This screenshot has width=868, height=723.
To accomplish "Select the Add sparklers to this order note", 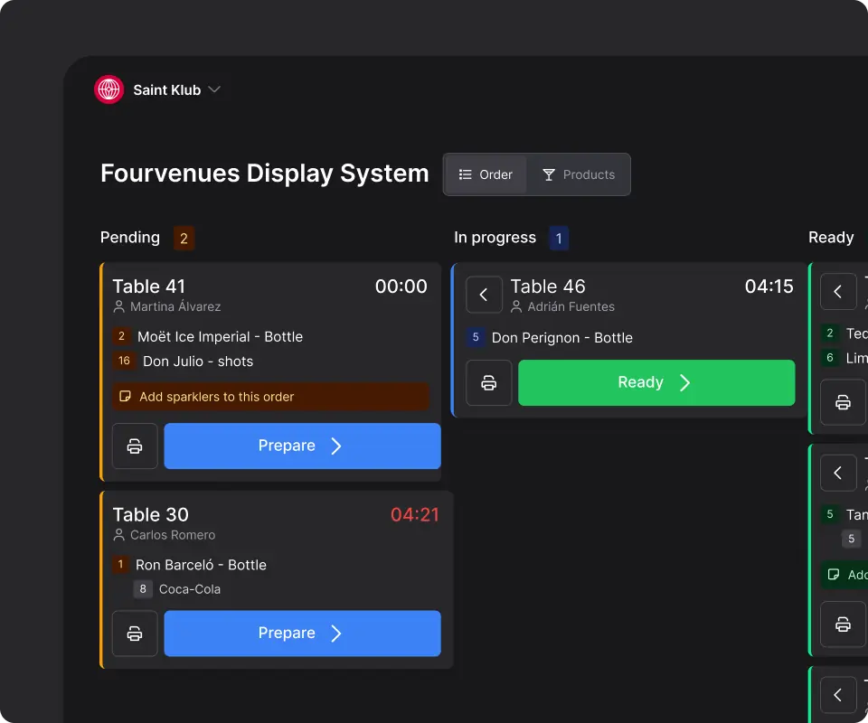I will 270,397.
